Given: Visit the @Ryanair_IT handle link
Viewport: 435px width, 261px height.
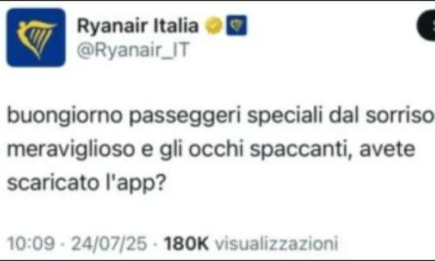Looking at the screenshot, I should [x=133, y=50].
